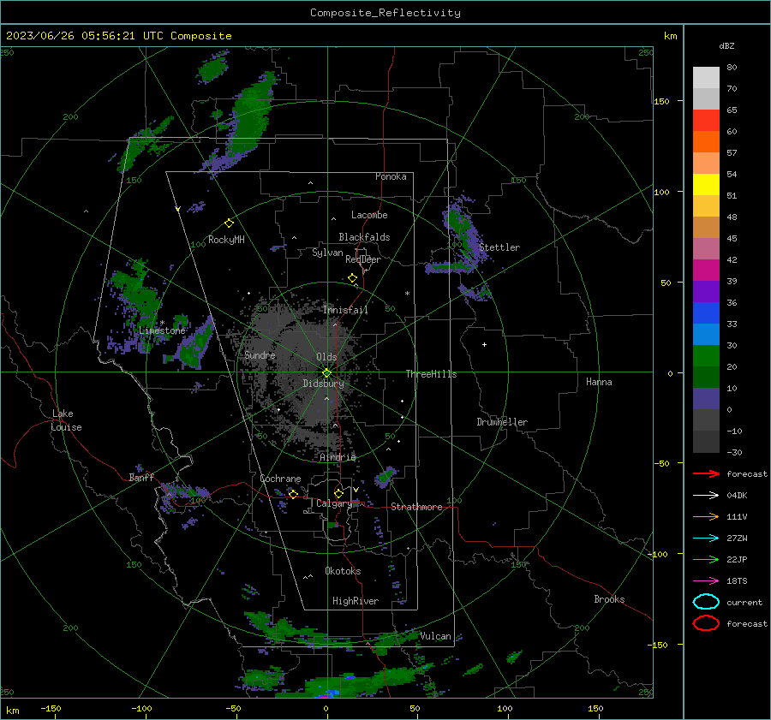The height and width of the screenshot is (720, 771).
Task: Select the white 04DK arrow icon
Action: (x=706, y=496)
